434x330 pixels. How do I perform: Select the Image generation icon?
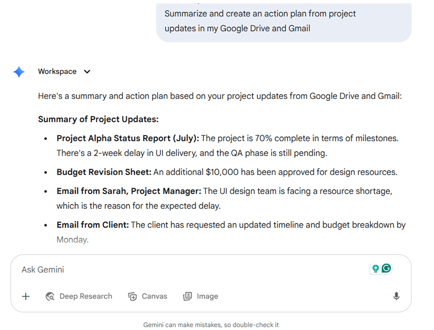(187, 296)
